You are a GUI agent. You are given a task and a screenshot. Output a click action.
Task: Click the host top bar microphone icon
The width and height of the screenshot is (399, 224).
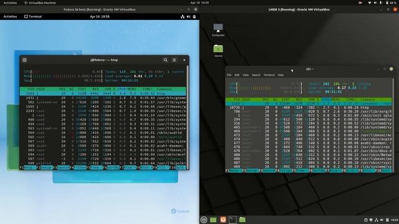[x=381, y=2]
